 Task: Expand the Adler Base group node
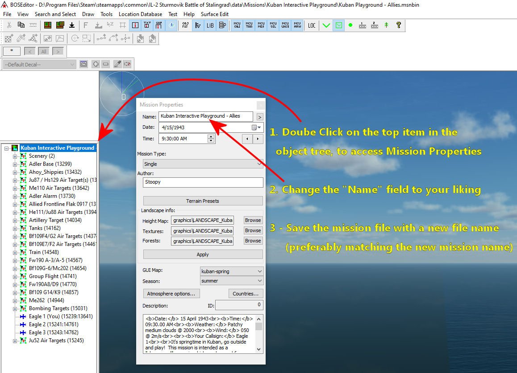click(x=15, y=164)
